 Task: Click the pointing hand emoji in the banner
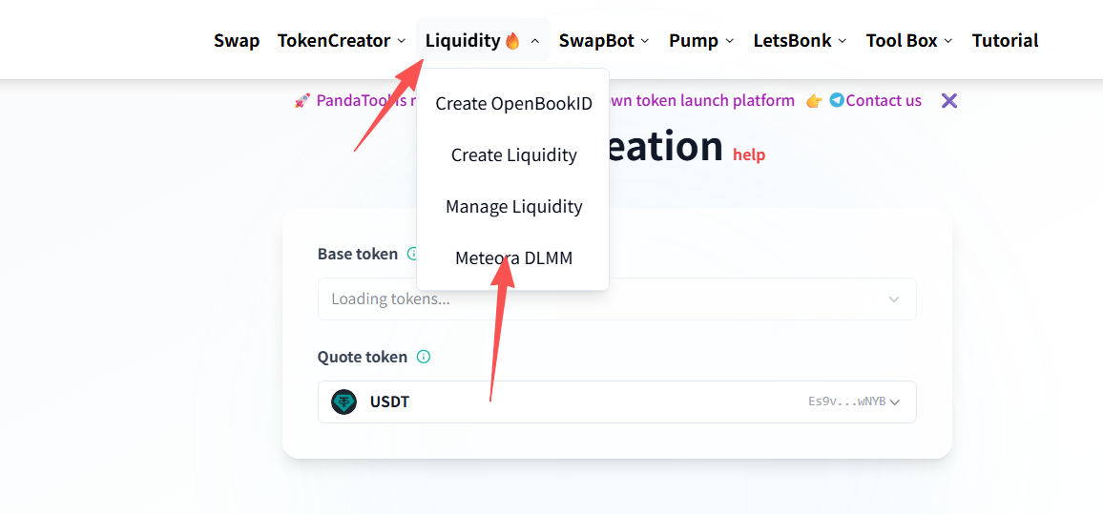pos(814,101)
